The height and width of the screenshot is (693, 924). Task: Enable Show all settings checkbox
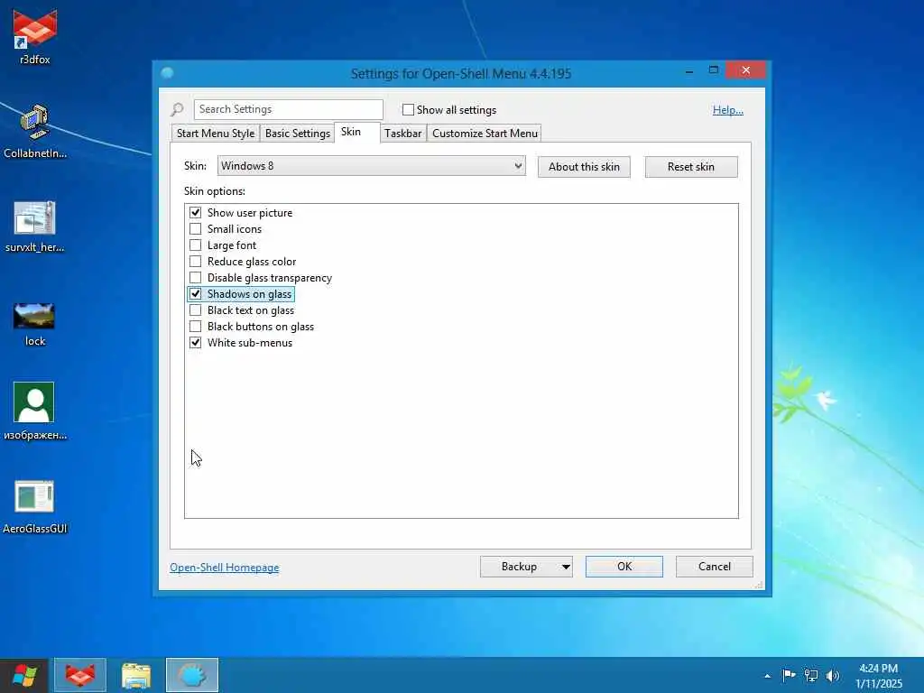point(408,109)
